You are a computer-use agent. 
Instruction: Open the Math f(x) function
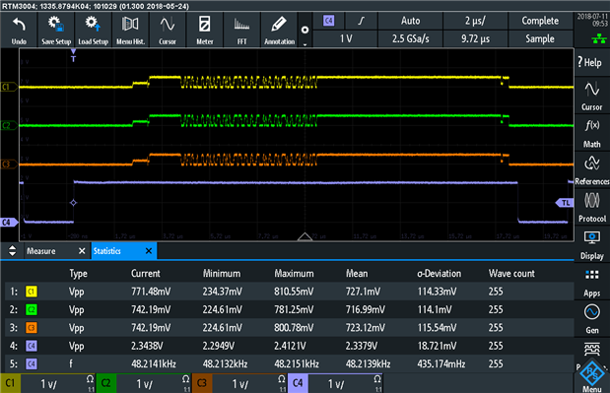(x=591, y=133)
